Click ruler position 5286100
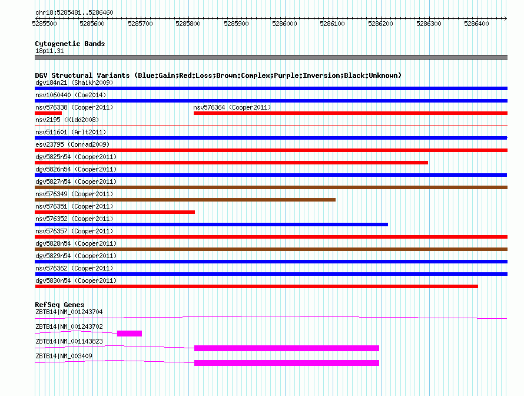524x396 pixels. click(x=332, y=24)
